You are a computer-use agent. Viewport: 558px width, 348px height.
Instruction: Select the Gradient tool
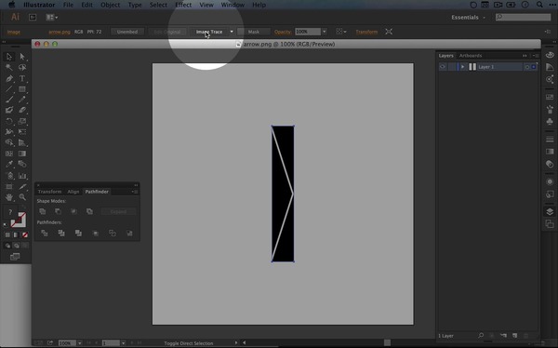pos(22,154)
